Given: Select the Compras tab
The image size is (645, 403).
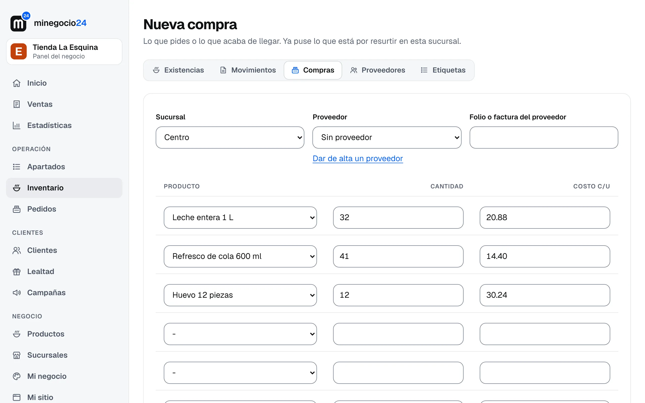Looking at the screenshot, I should (x=313, y=70).
